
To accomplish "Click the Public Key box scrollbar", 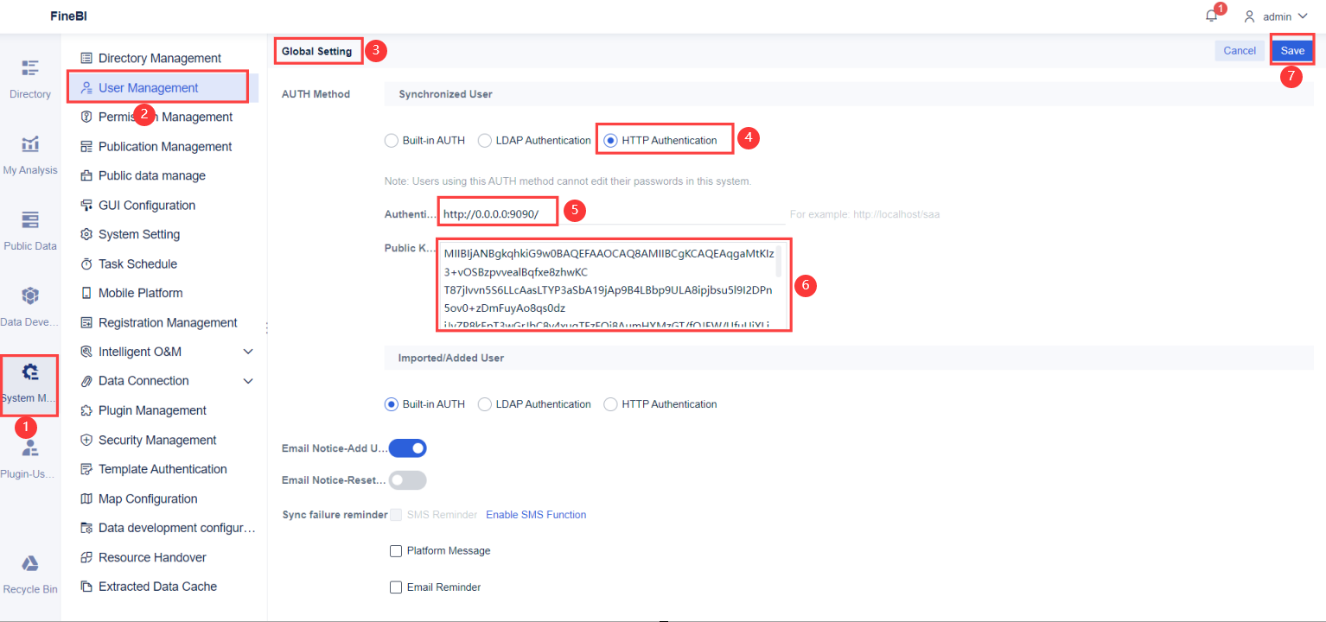I will [779, 261].
